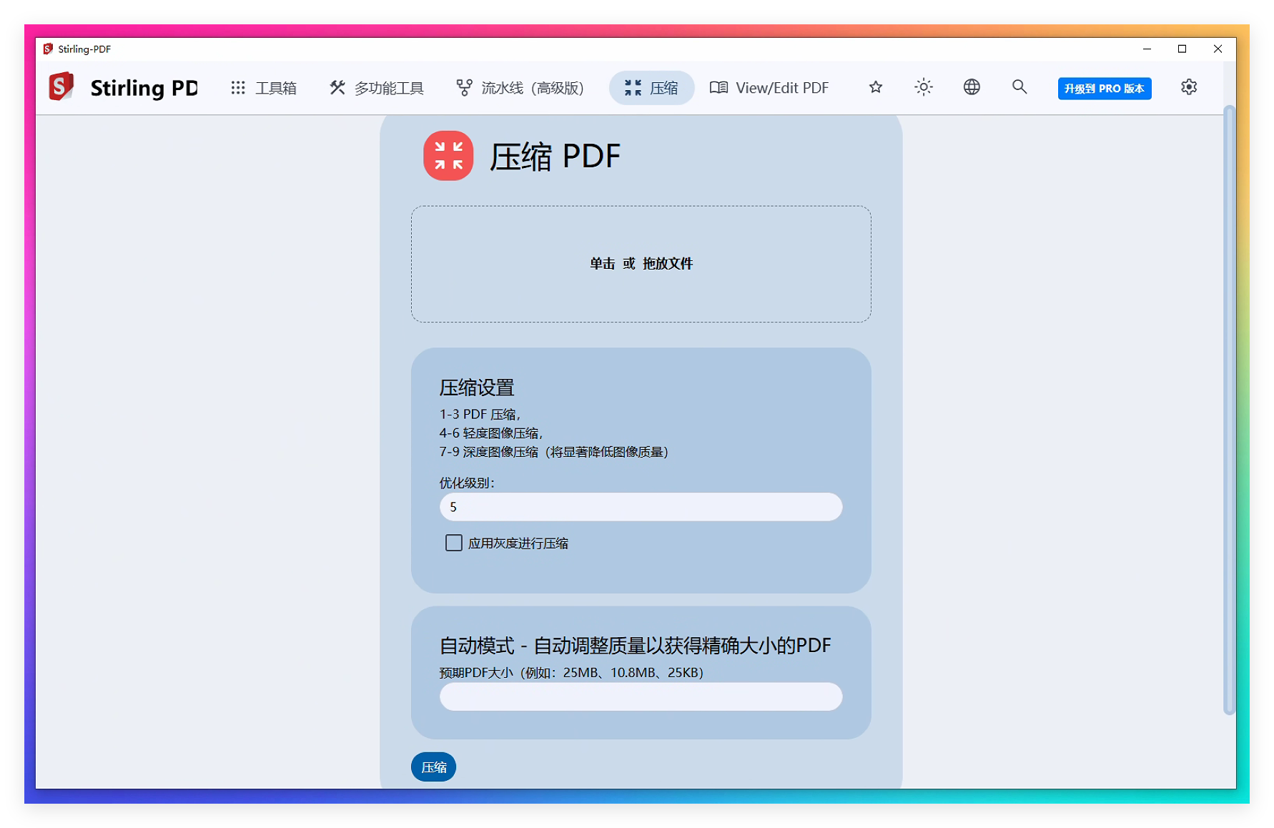Image resolution: width=1274 pixels, height=828 pixels.
Task: Click the star favorites icon
Action: point(875,87)
